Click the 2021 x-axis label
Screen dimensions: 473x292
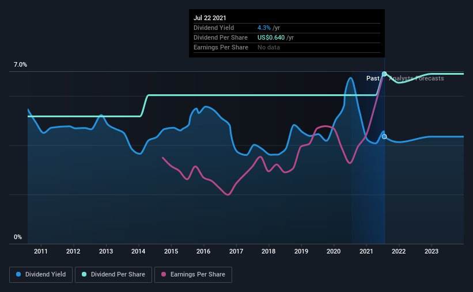366,251
